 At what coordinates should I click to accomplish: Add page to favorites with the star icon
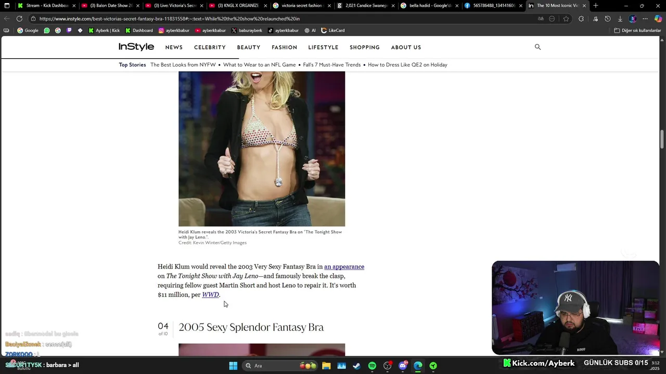(x=566, y=19)
